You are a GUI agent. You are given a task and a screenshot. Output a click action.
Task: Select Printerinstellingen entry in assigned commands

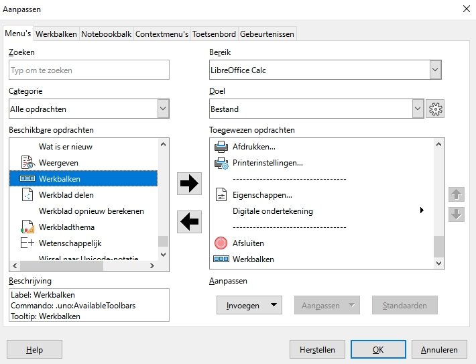point(267,163)
